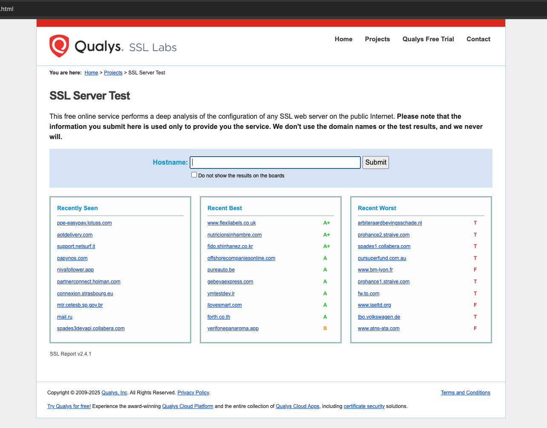Enable 'Do not show the results on the boards'
The width and height of the screenshot is (547, 428).
pyautogui.click(x=194, y=175)
